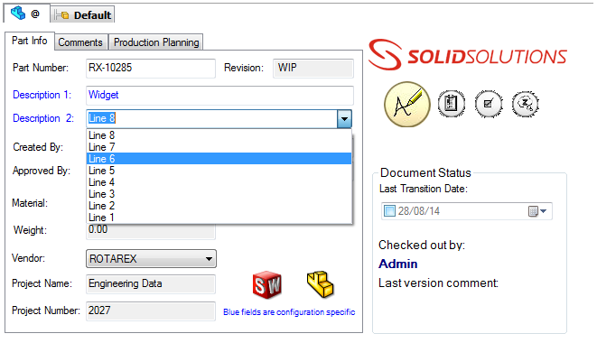
Task: Click the 'Last version comment' label
Action: [438, 283]
